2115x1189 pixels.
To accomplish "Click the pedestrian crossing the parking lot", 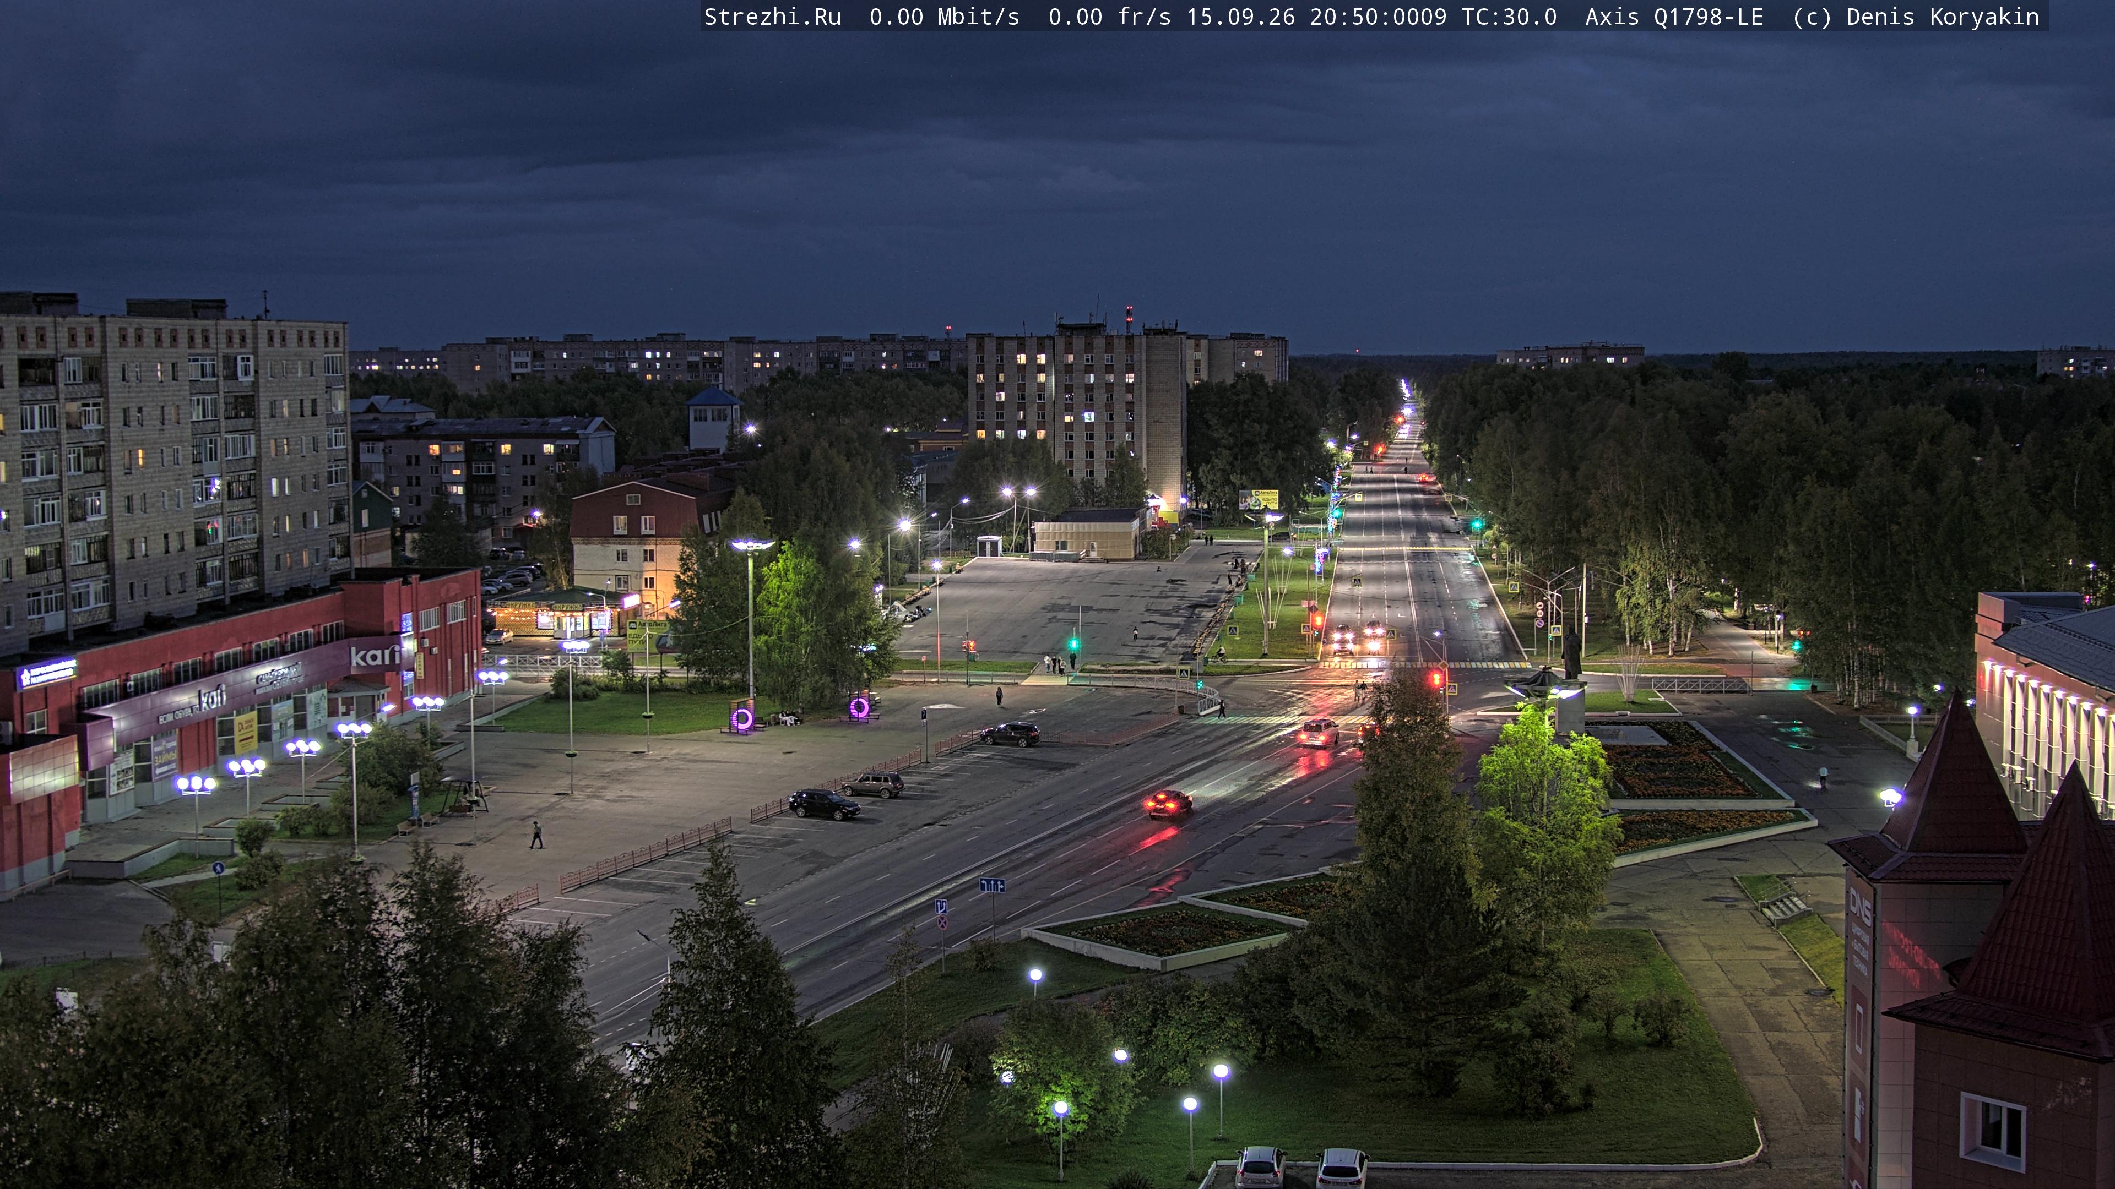I will click(x=536, y=835).
